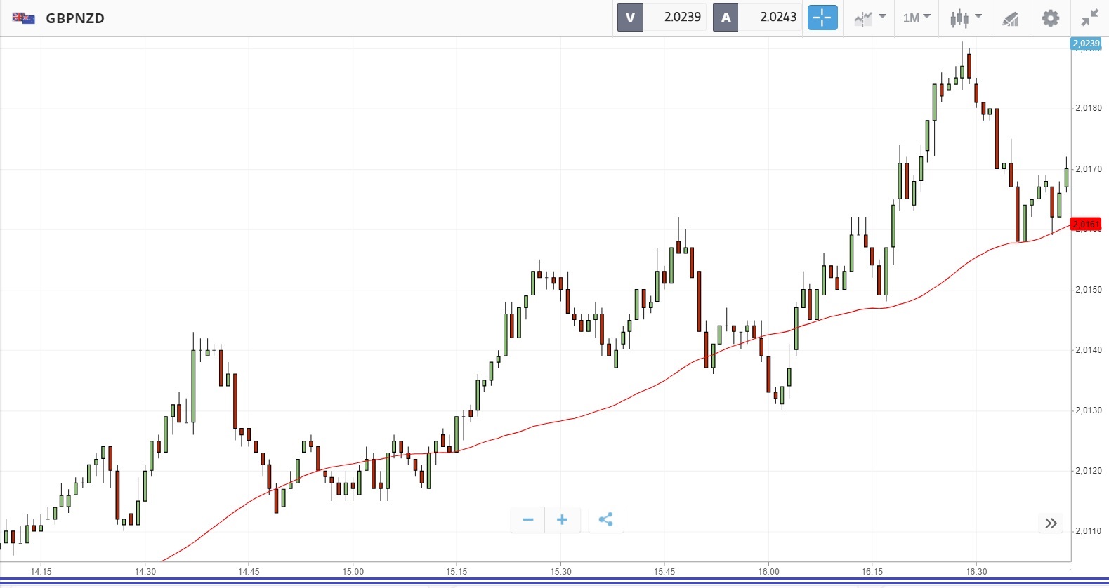Share the chart via share icon

click(x=605, y=520)
